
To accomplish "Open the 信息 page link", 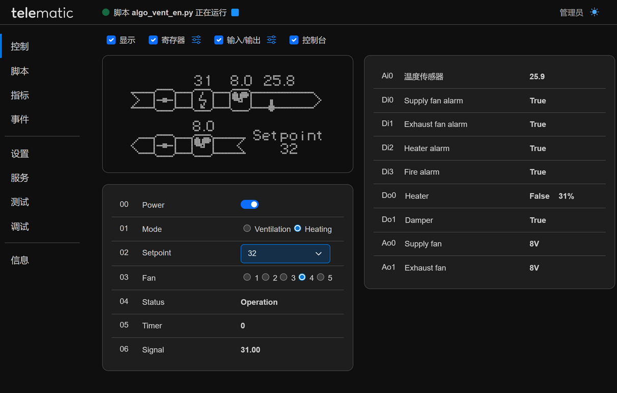I will tap(20, 260).
